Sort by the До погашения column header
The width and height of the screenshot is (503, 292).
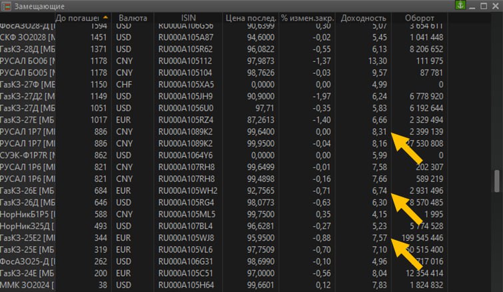pos(83,18)
